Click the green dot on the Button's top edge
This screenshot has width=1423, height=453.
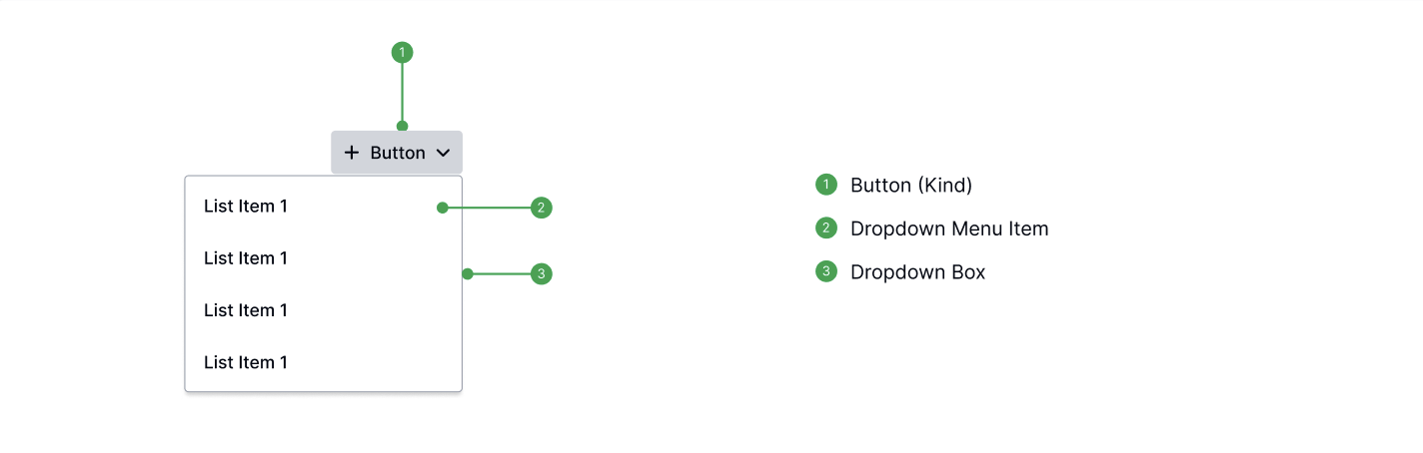pyautogui.click(x=402, y=127)
